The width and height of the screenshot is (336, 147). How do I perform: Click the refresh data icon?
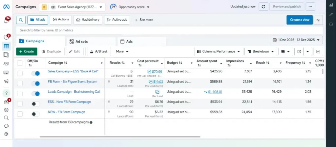tap(263, 7)
